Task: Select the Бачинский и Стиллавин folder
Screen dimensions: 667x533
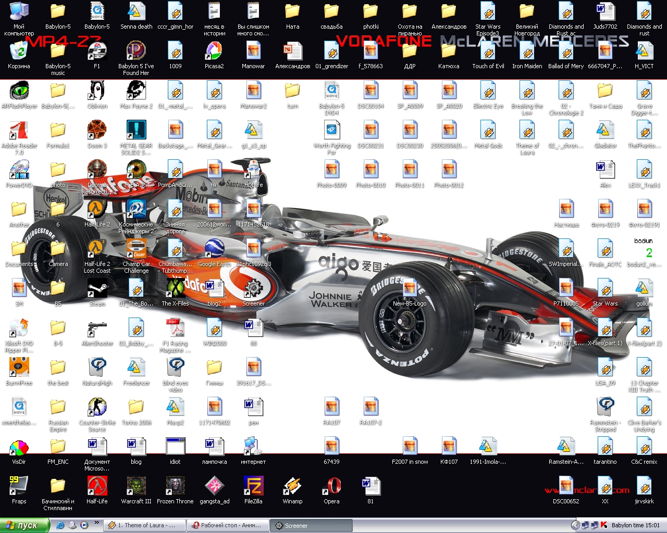Action: [58, 493]
